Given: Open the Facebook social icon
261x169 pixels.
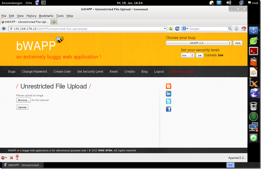Looking at the screenshot, I should [169, 109].
